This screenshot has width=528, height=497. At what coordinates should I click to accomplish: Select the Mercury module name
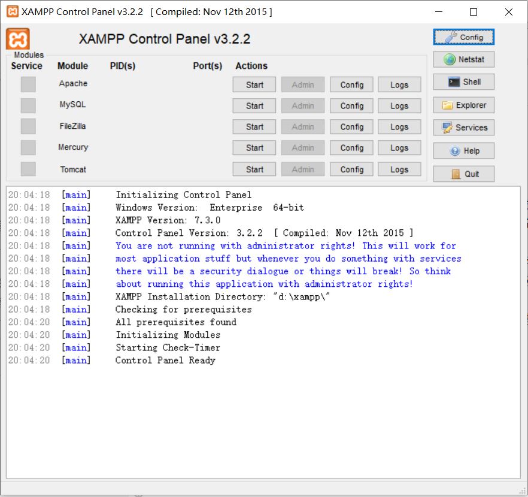(x=73, y=147)
